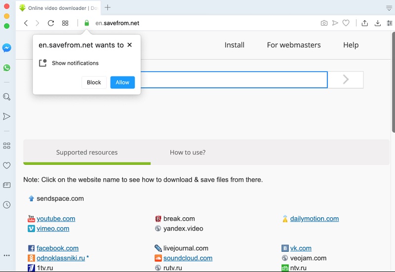Click the livejournal.com entry
Image resolution: width=395 pixels, height=272 pixels.
click(186, 248)
